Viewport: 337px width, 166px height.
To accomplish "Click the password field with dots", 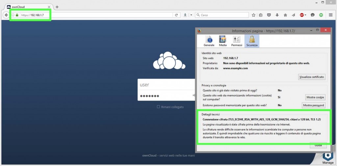I will [166, 96].
